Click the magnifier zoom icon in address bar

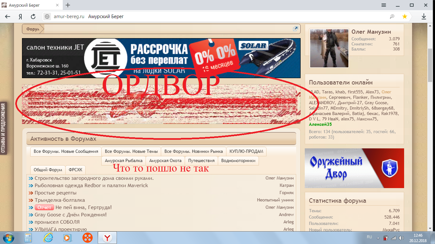(x=392, y=16)
